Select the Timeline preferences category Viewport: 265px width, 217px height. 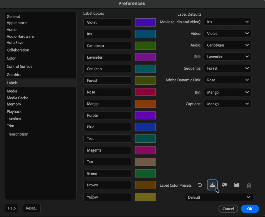pyautogui.click(x=14, y=118)
